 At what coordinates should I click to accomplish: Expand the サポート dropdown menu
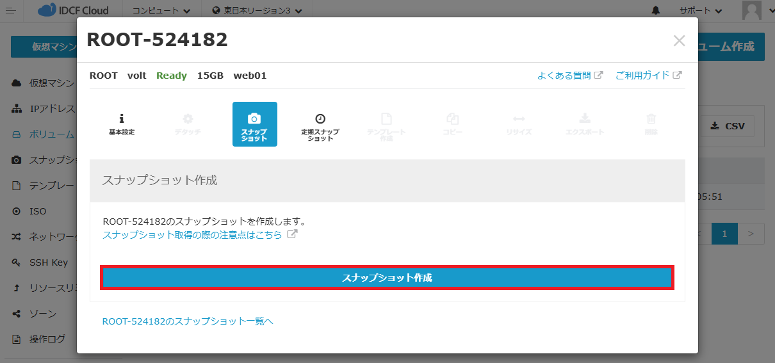click(x=701, y=11)
